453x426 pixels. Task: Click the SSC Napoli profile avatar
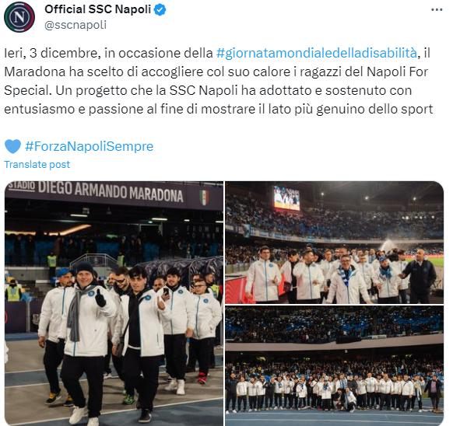click(x=19, y=17)
